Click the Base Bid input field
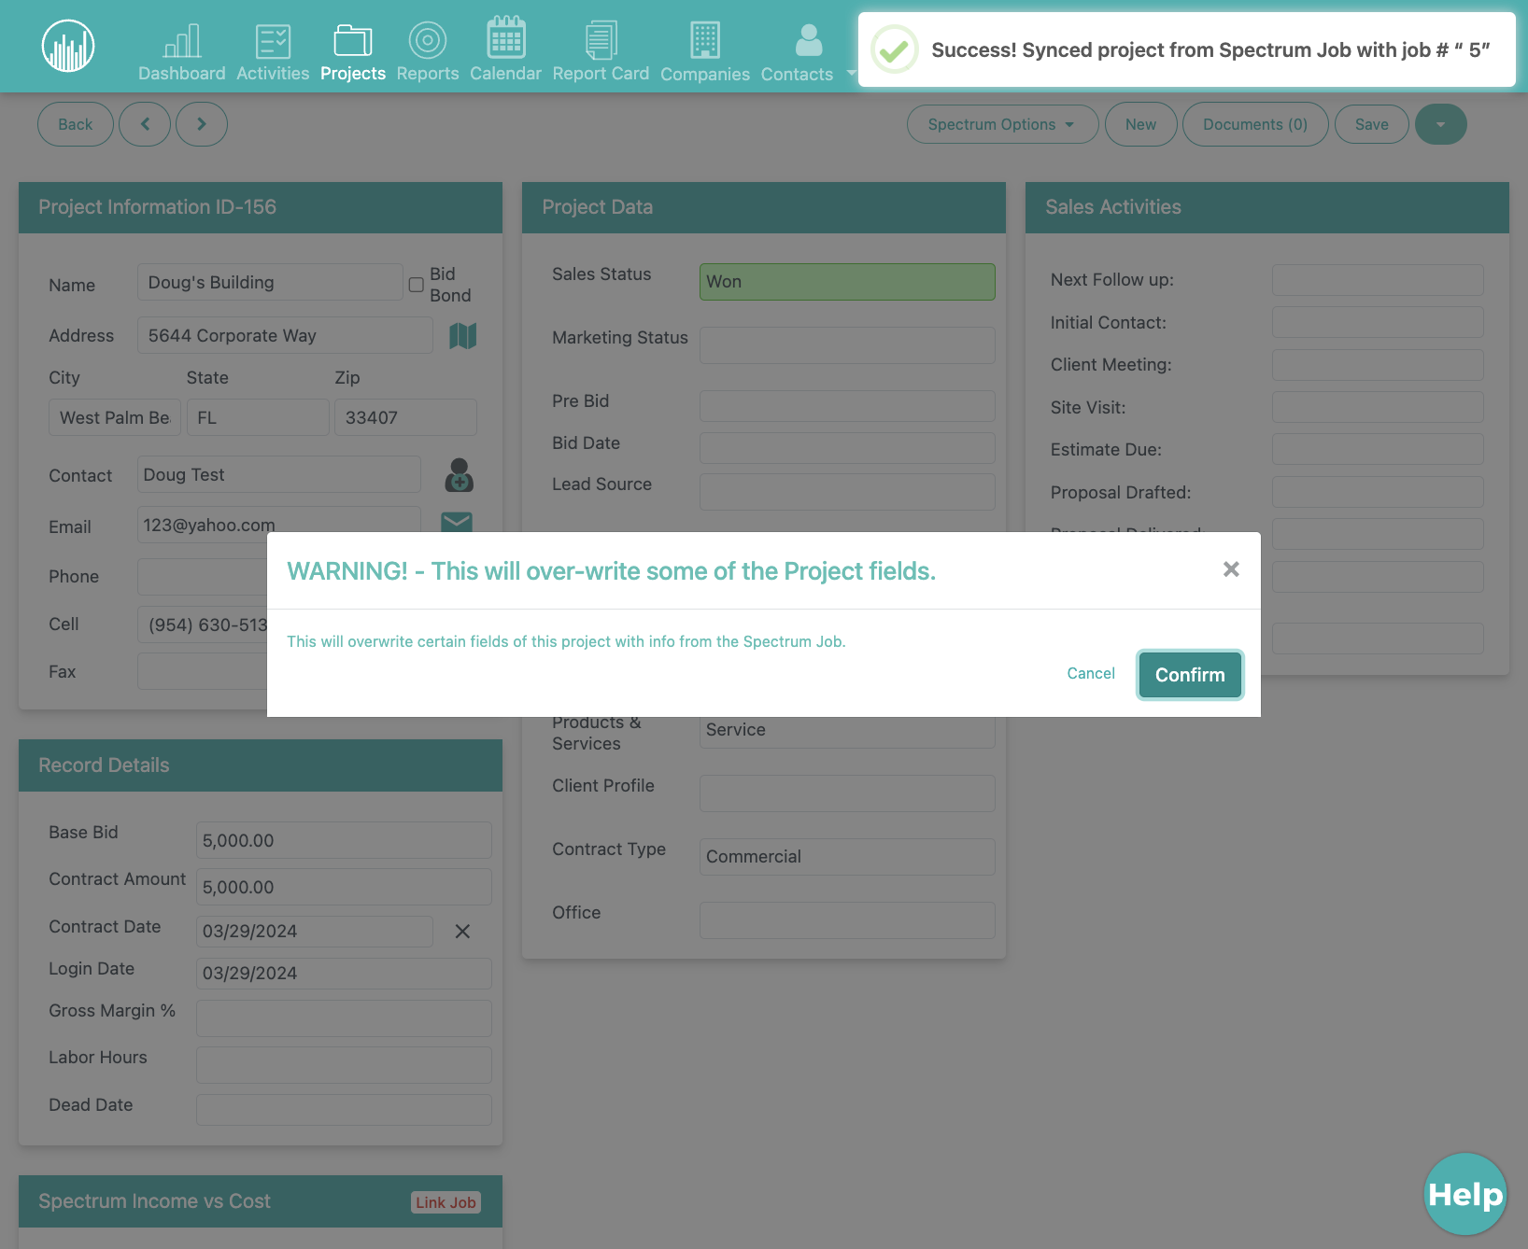Viewport: 1528px width, 1249px height. tap(344, 840)
